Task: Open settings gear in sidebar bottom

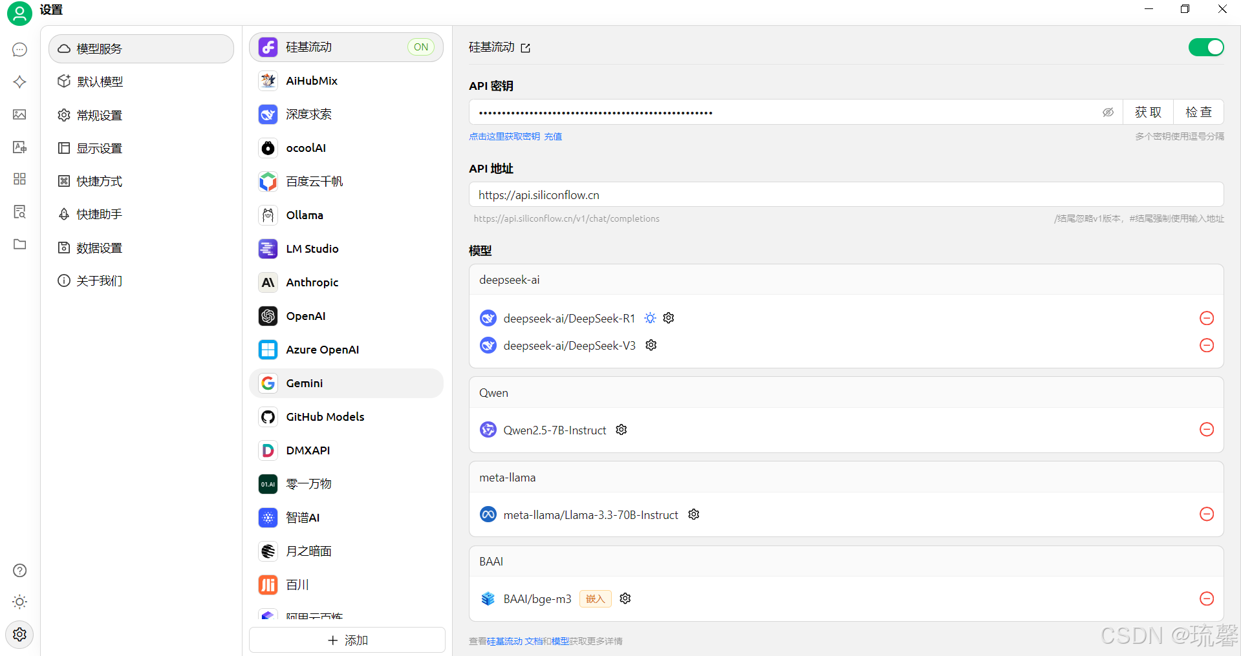Action: click(20, 634)
